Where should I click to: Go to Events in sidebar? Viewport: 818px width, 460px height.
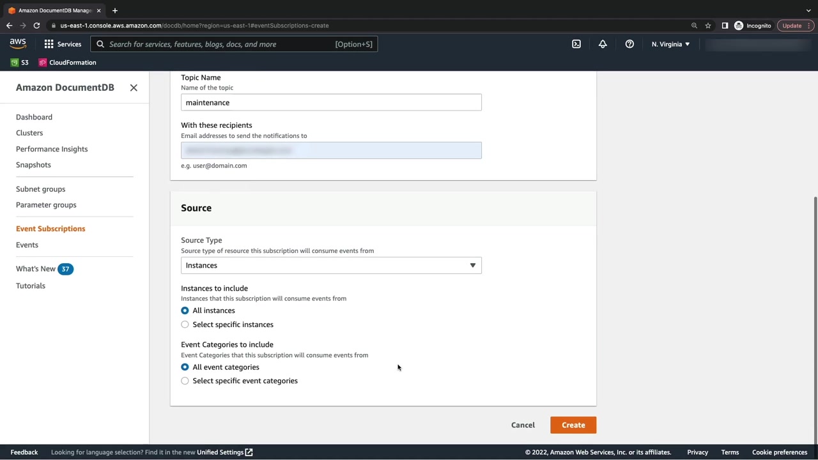(x=27, y=245)
